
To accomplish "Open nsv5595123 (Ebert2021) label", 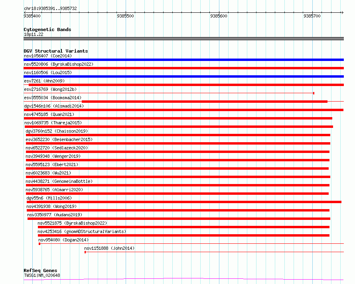I will pyautogui.click(x=52, y=165).
